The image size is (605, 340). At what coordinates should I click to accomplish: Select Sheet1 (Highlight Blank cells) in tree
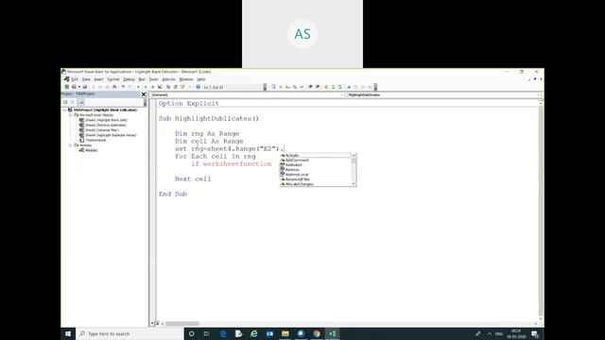tap(106, 120)
